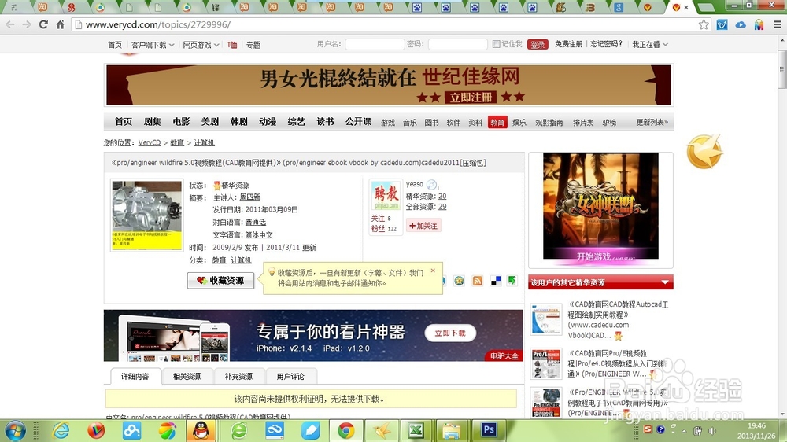Image resolution: width=787 pixels, height=442 pixels.
Task: Open the 用户评论 tab
Action: 290,376
